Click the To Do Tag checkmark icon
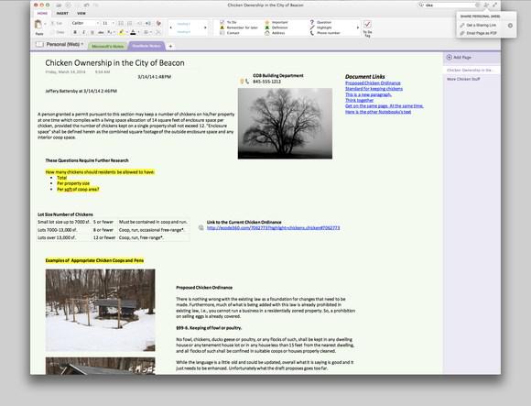 click(x=367, y=24)
